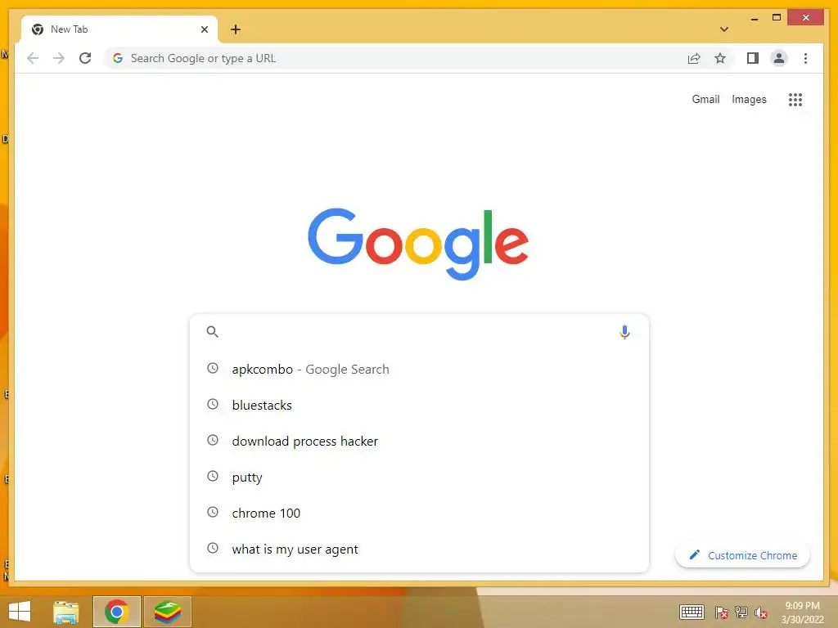Viewport: 838px width, 628px height.
Task: Click the network tray icon
Action: pyautogui.click(x=741, y=612)
